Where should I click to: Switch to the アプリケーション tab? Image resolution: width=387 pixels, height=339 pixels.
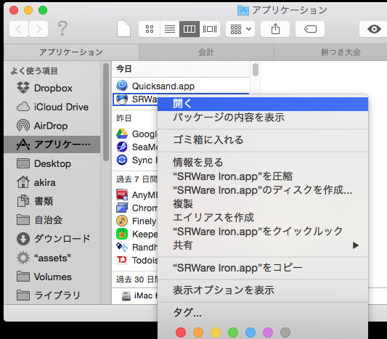coord(71,52)
